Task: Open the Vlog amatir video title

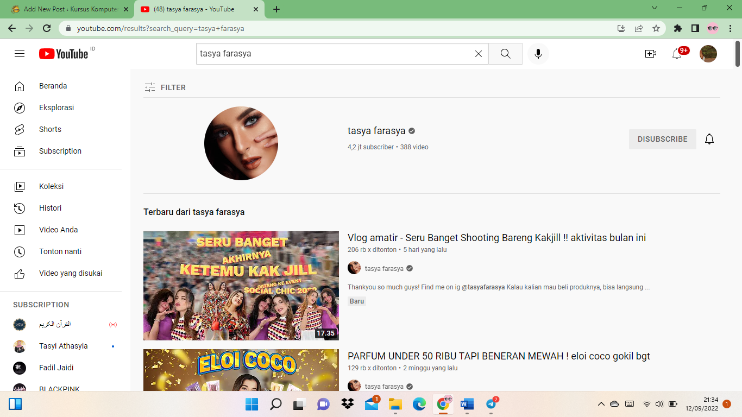Action: pos(496,238)
